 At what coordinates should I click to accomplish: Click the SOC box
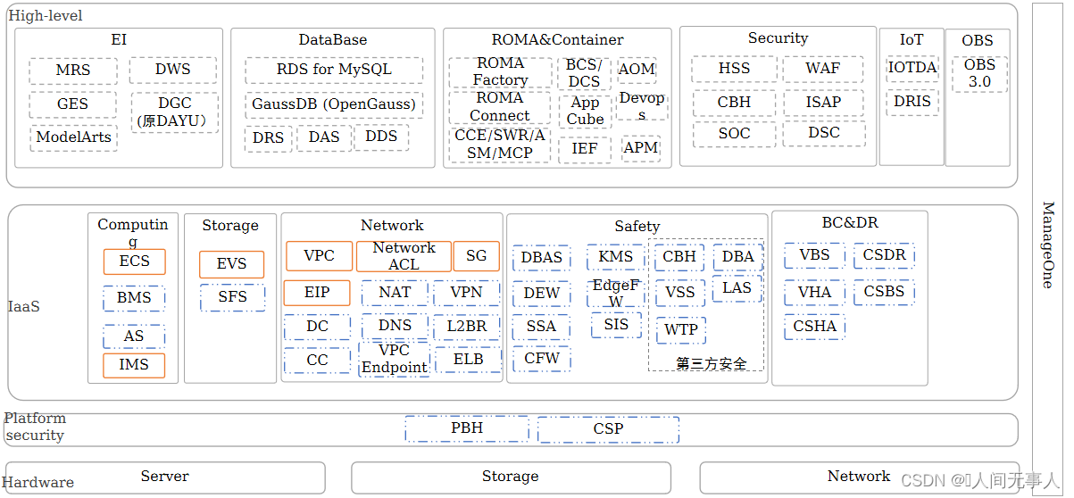tap(734, 134)
